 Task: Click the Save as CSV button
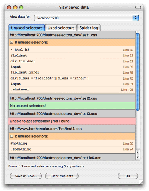26,176
